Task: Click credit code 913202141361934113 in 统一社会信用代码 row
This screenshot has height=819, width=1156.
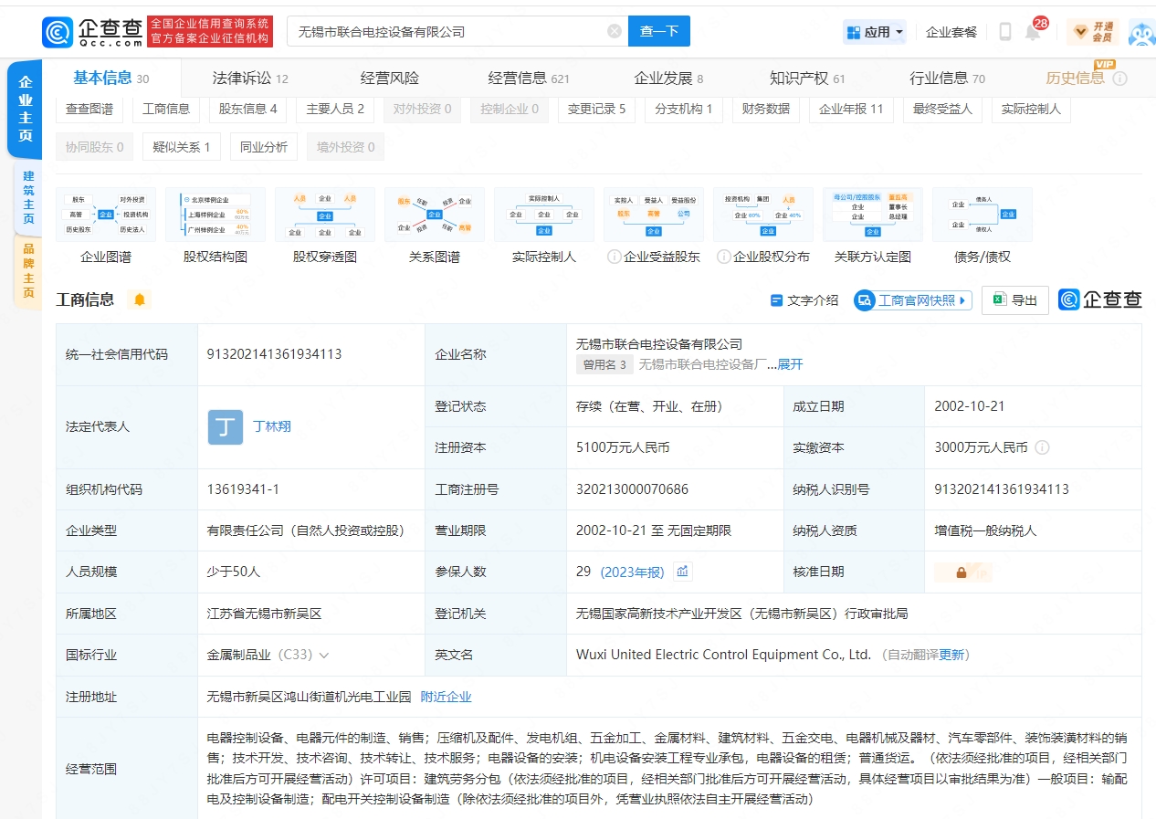Action: [275, 354]
